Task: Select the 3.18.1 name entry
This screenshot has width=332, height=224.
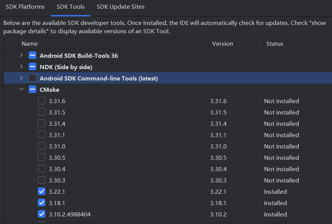Action: click(x=57, y=203)
